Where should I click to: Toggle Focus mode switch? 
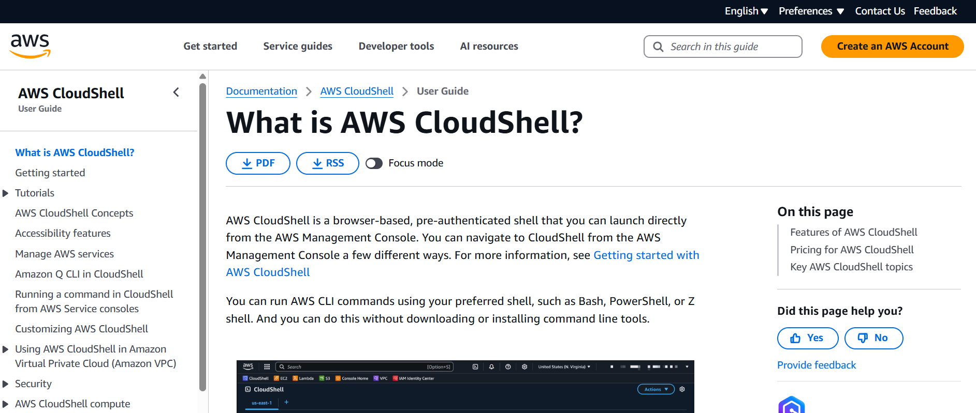coord(374,163)
